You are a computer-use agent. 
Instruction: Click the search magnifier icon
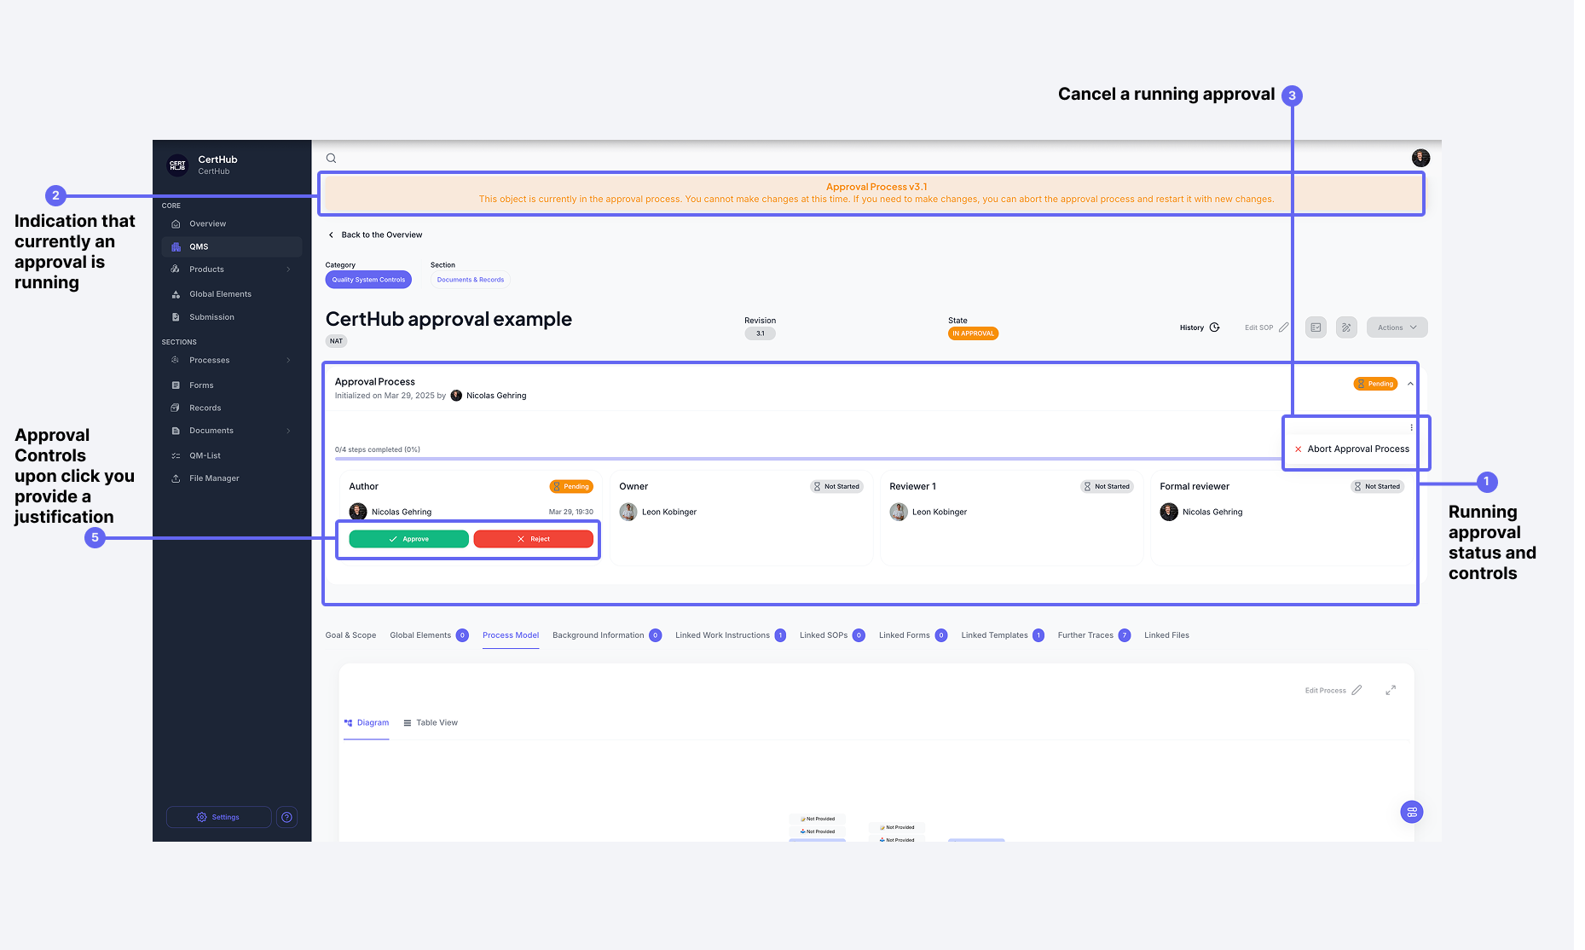point(331,158)
